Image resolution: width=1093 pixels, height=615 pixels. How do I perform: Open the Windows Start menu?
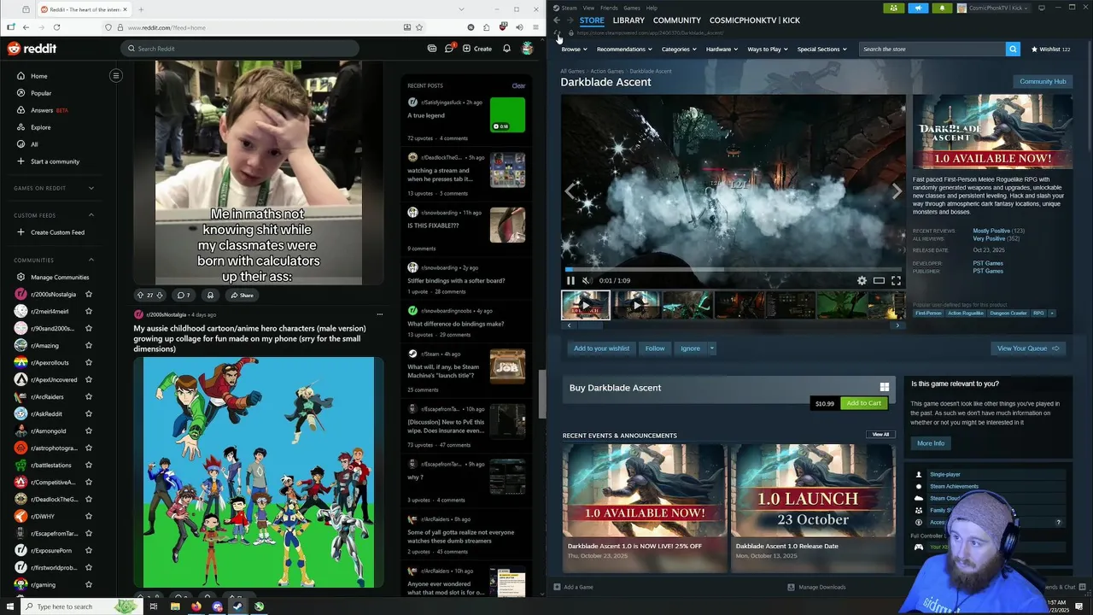[x=9, y=606]
